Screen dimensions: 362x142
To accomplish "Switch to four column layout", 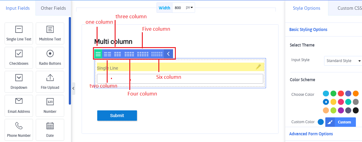I will click(129, 54).
